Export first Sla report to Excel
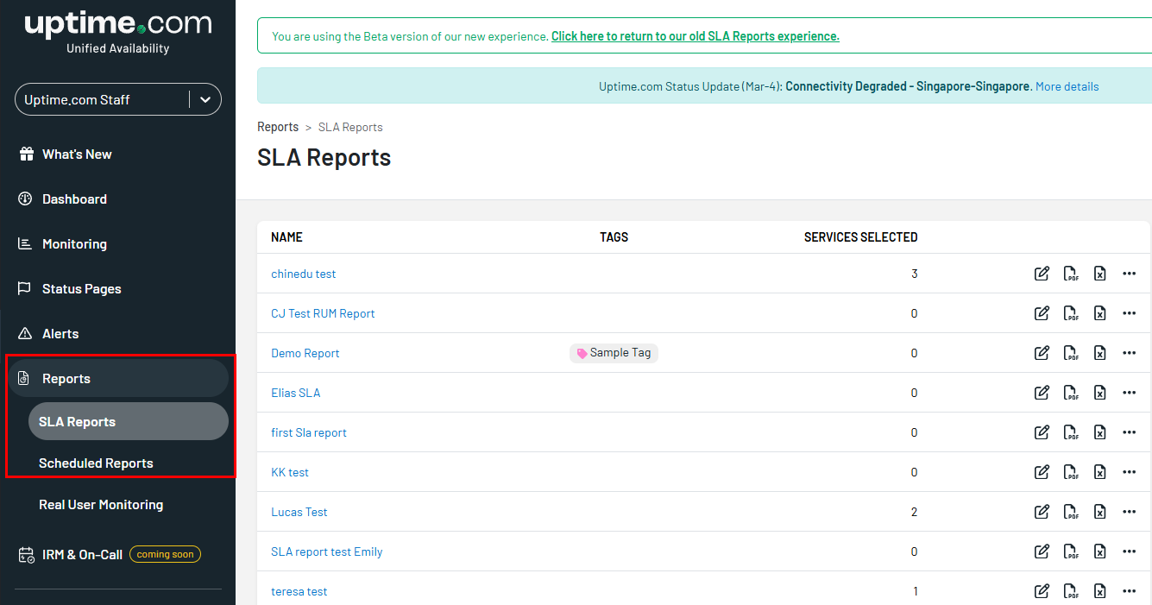 point(1100,432)
